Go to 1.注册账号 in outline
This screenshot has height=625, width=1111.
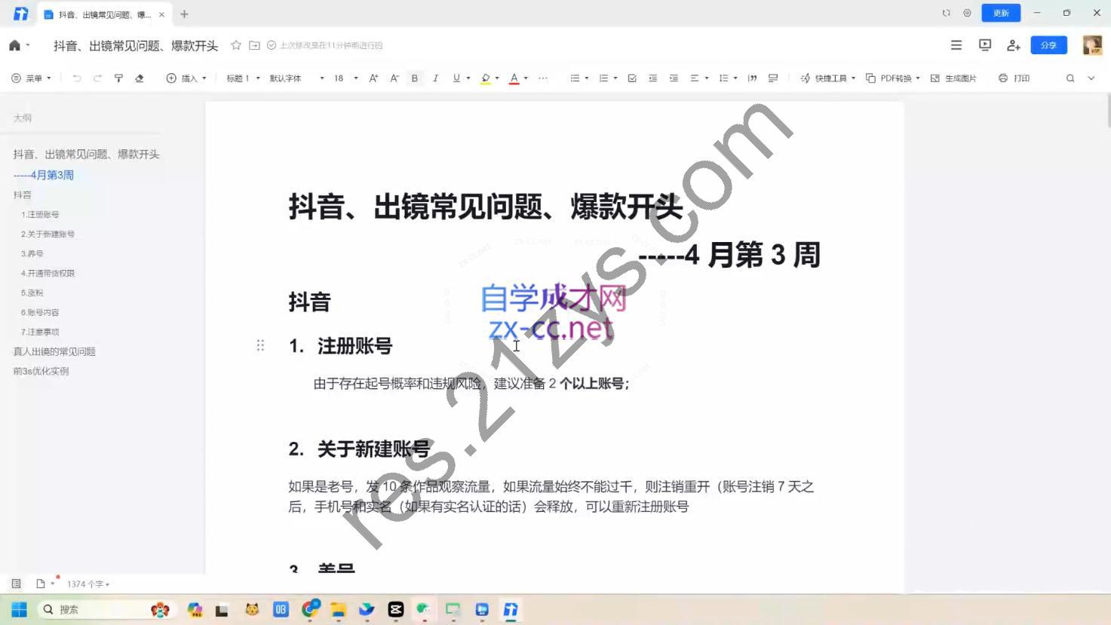click(40, 215)
